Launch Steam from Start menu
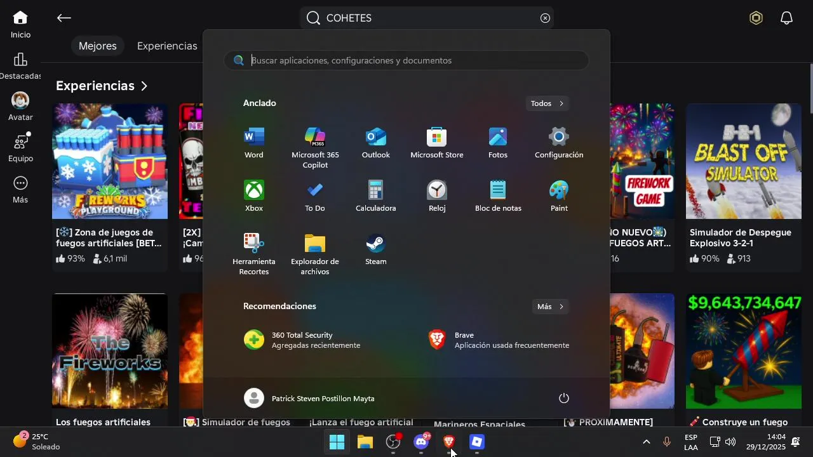 pyautogui.click(x=376, y=250)
